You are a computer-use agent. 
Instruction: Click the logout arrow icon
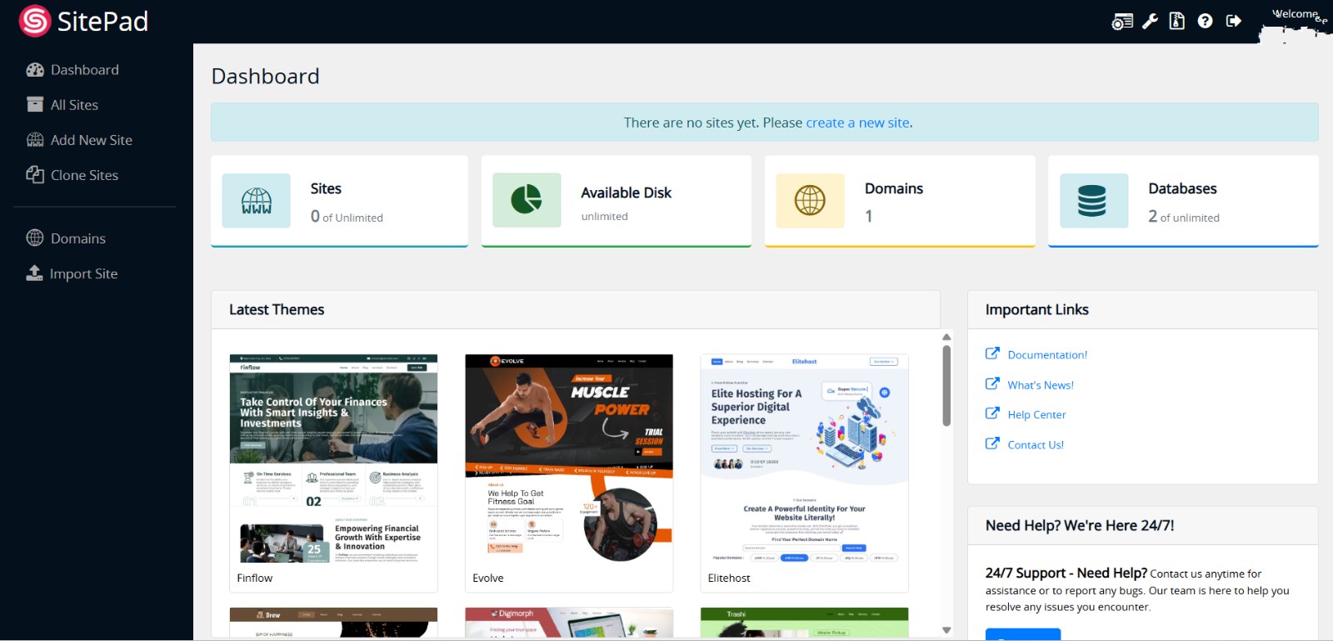(x=1234, y=22)
